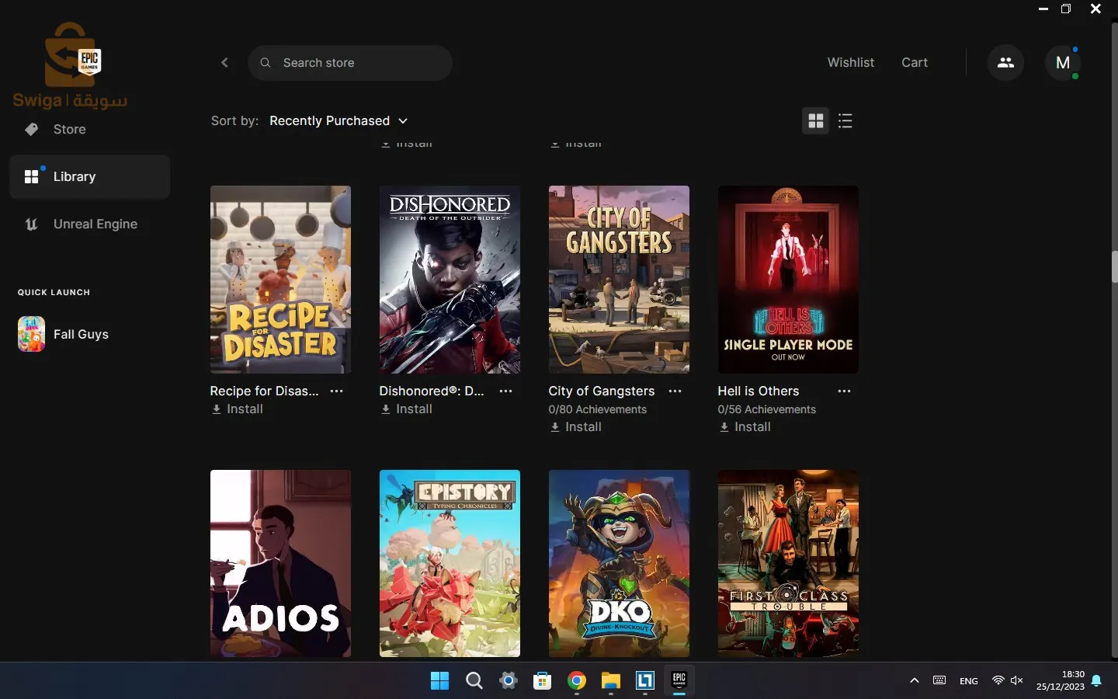
Task: Launch Fall Guys from Quick Launch
Action: click(x=64, y=334)
